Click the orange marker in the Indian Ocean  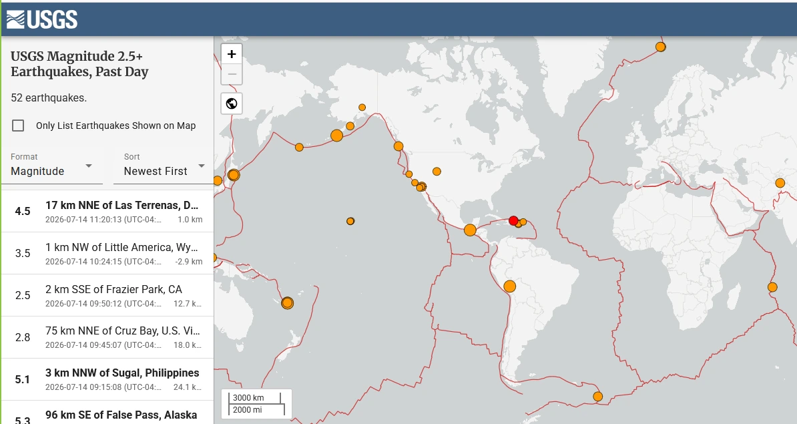772,287
